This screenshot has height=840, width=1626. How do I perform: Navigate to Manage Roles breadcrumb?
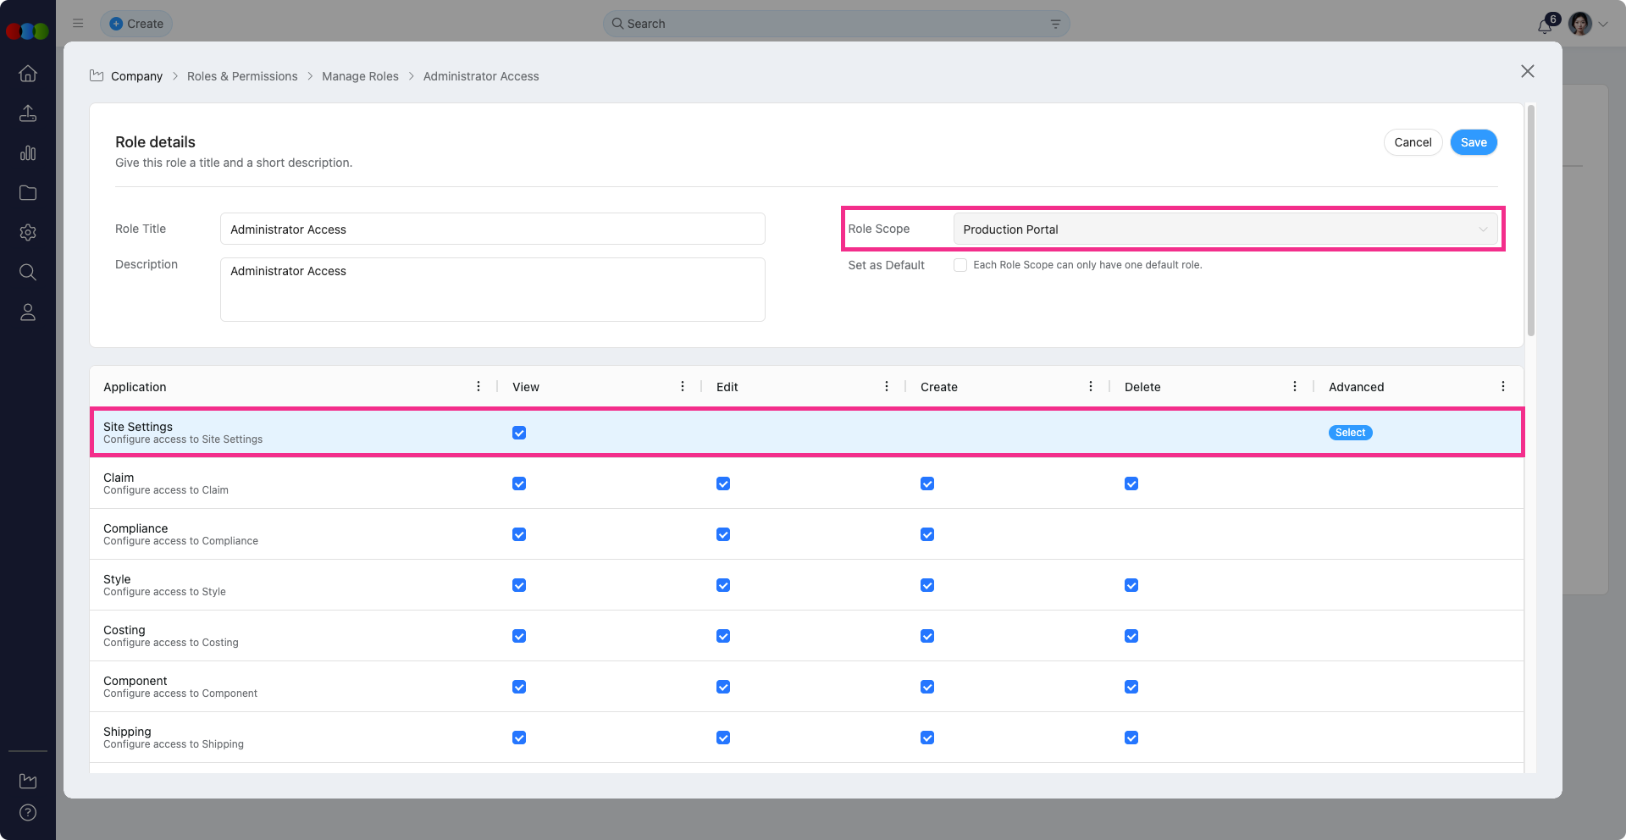[360, 76]
